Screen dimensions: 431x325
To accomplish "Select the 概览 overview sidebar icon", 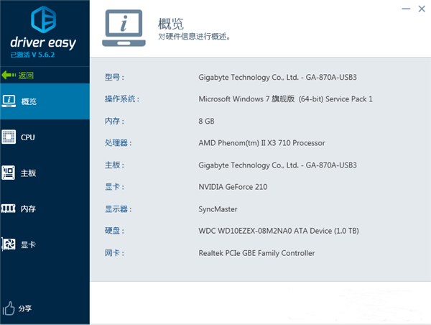I will pyautogui.click(x=9, y=101).
